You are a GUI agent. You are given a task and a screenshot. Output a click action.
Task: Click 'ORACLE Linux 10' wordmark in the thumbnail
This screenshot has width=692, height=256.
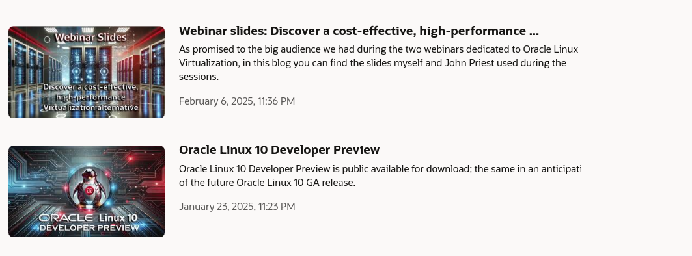88,218
